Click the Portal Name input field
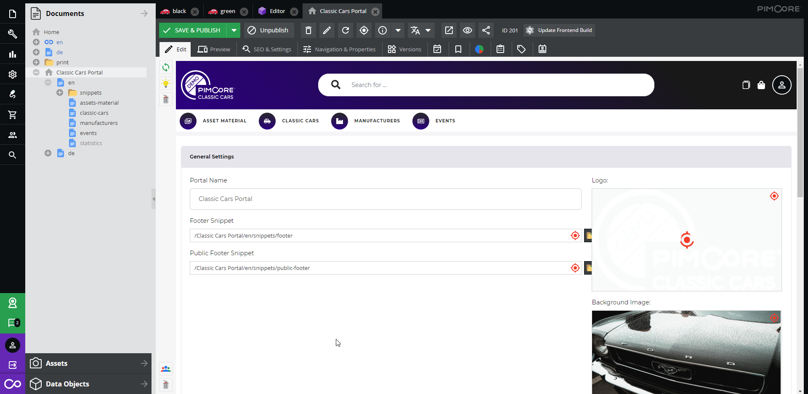Screen dimensions: 808x394 point(385,199)
